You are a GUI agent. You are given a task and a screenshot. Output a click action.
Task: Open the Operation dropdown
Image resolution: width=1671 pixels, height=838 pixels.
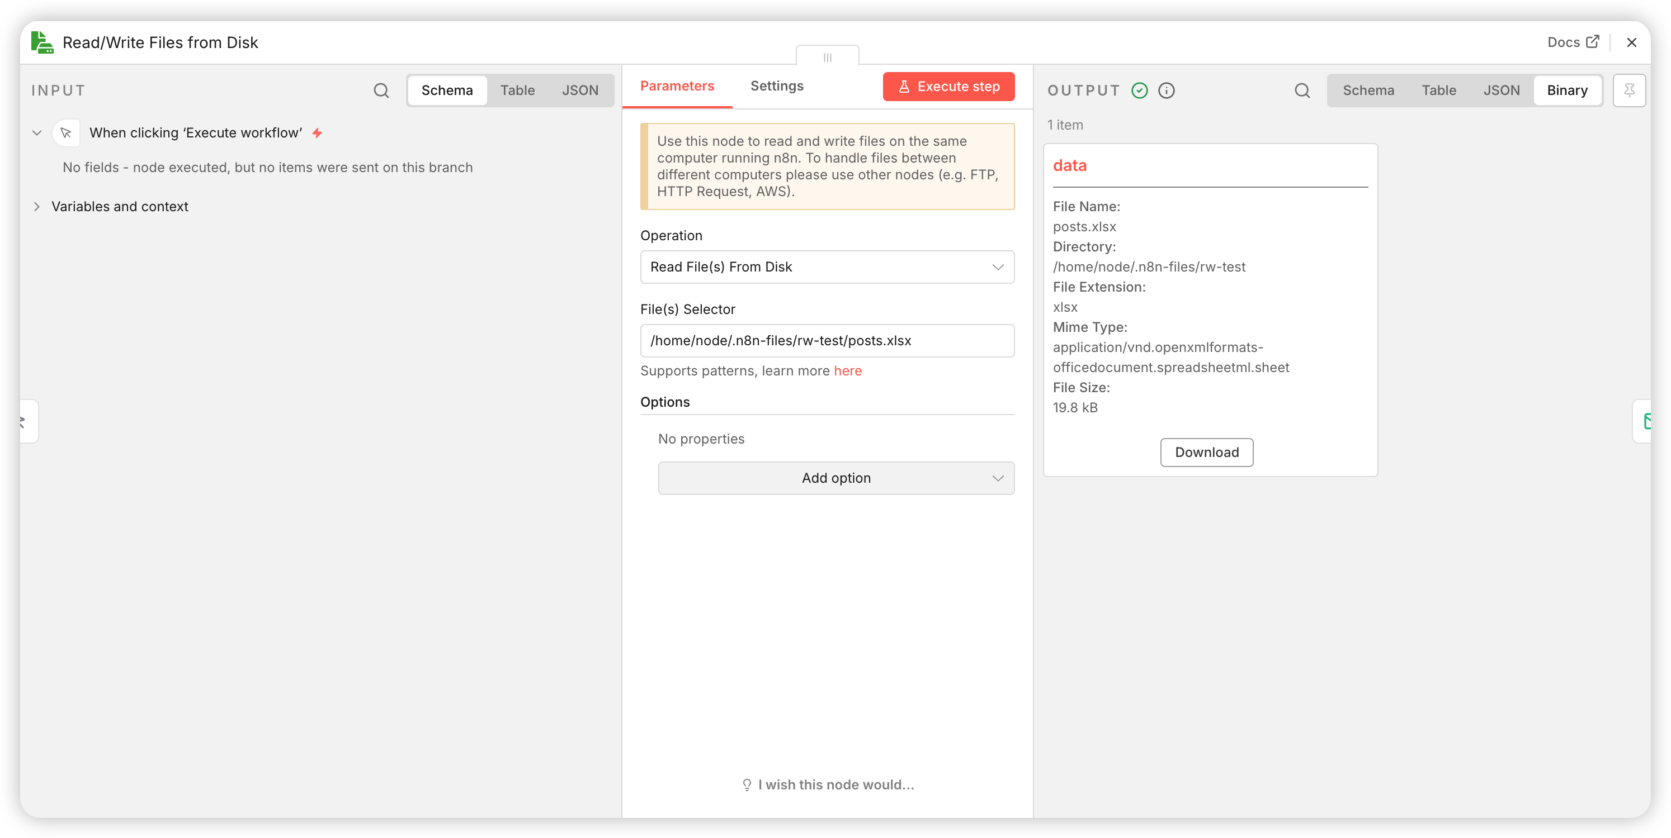(x=827, y=267)
